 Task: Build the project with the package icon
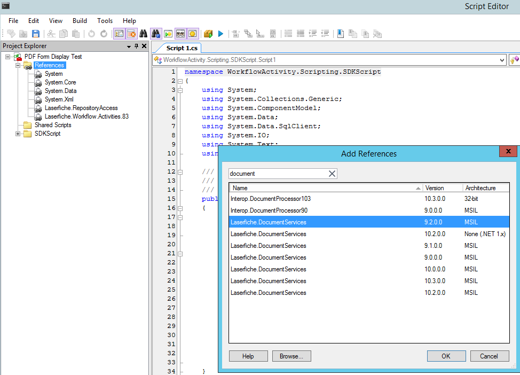coord(208,34)
